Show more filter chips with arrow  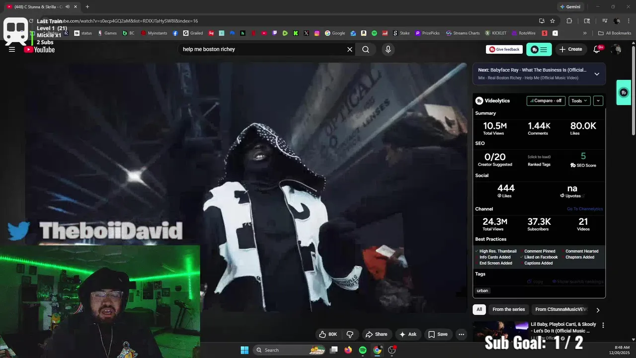tap(598, 310)
